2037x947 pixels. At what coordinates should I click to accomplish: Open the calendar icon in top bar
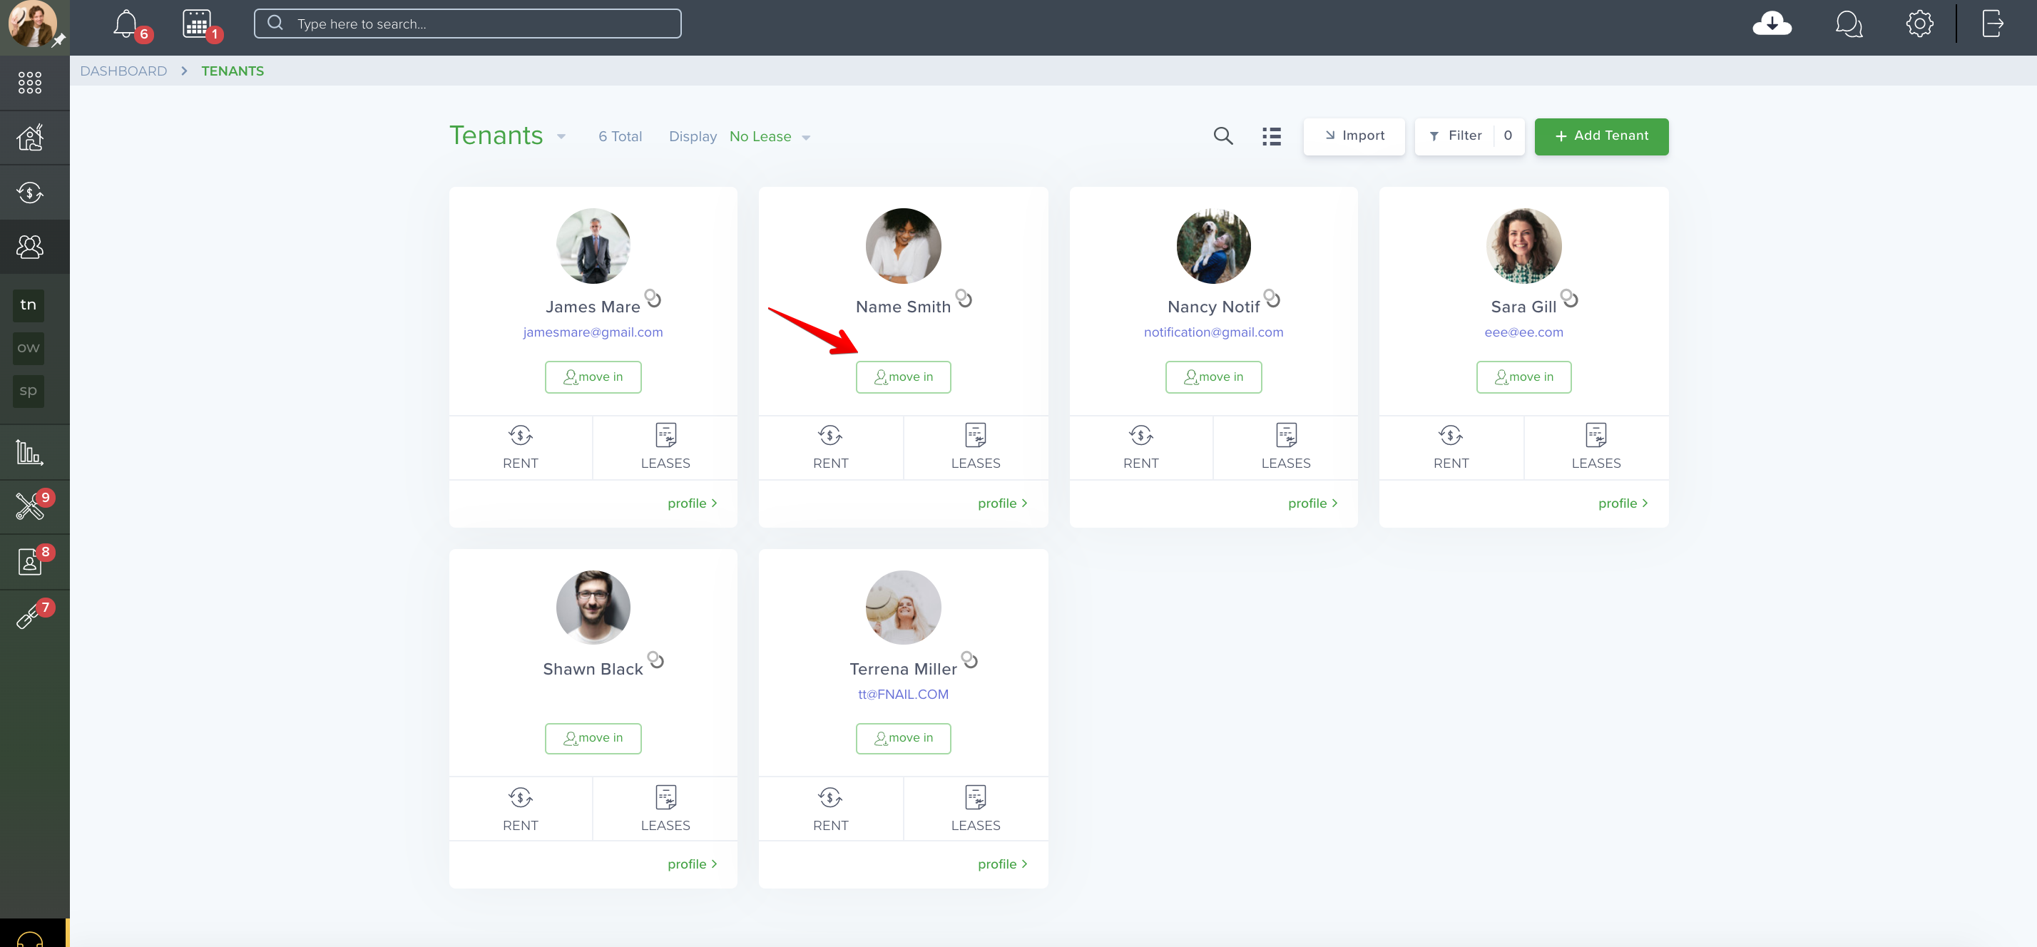pos(196,24)
